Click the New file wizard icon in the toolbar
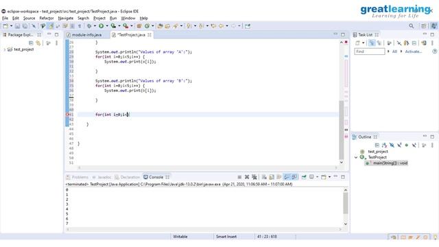Viewport: 439px width, 247px height. 5,26
